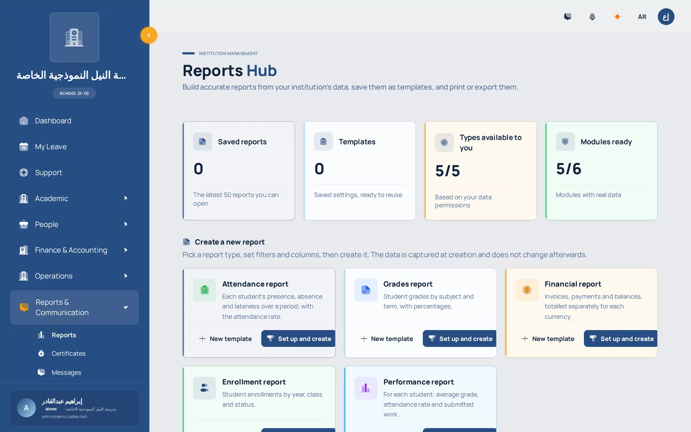The image size is (691, 432).
Task: Open My Leave in sidebar
Action: 74,147
